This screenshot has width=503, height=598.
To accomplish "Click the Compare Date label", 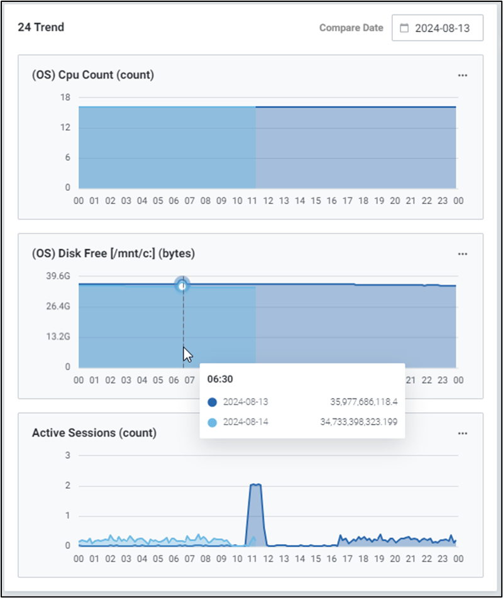I will tap(351, 28).
